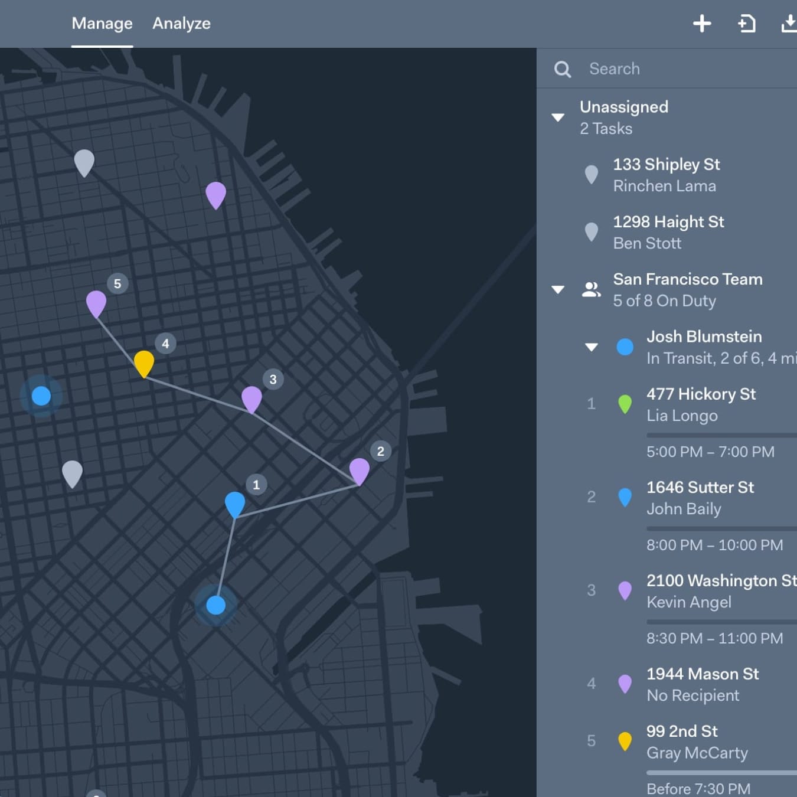Collapse Josh Blumstein's task list
Image resolution: width=797 pixels, height=797 pixels.
click(x=592, y=347)
